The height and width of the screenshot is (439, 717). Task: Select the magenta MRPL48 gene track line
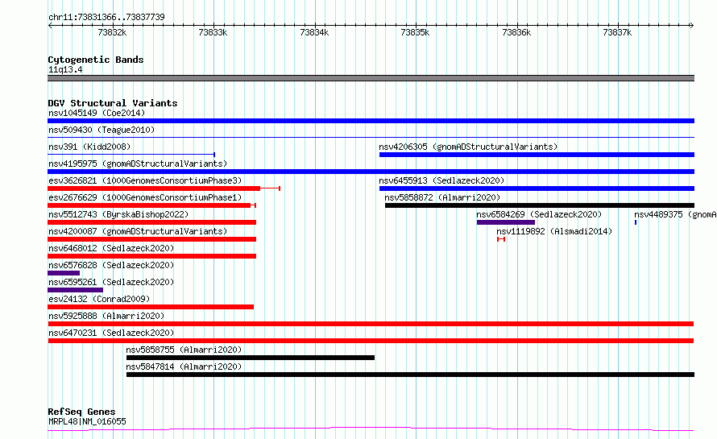371,429
